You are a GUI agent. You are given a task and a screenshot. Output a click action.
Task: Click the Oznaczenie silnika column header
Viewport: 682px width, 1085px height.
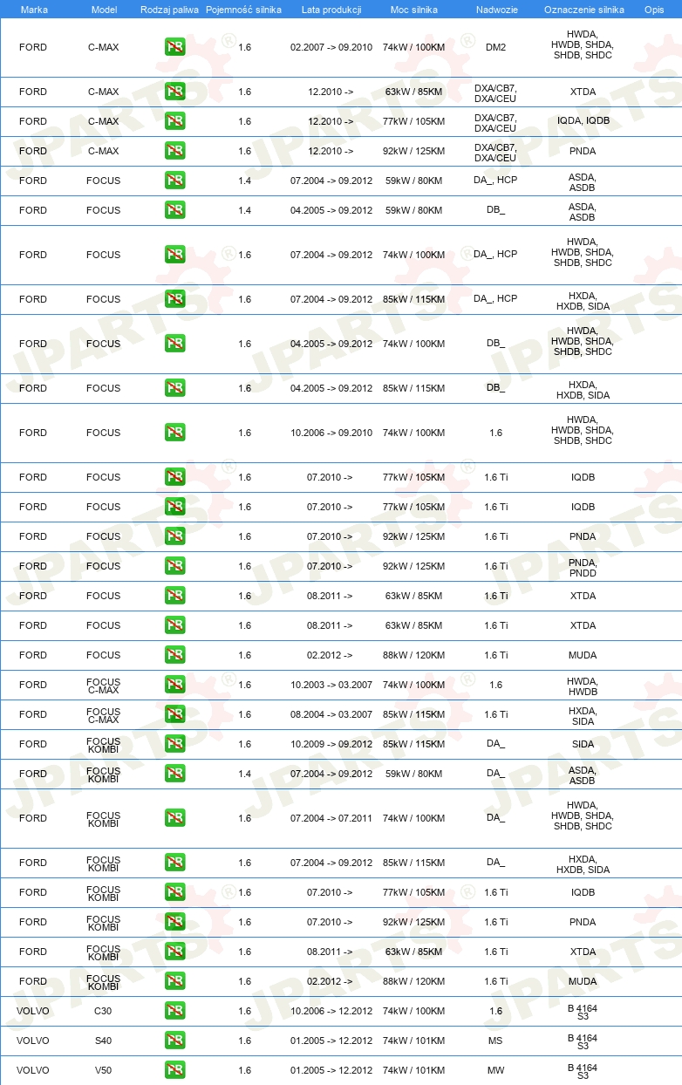coord(583,9)
